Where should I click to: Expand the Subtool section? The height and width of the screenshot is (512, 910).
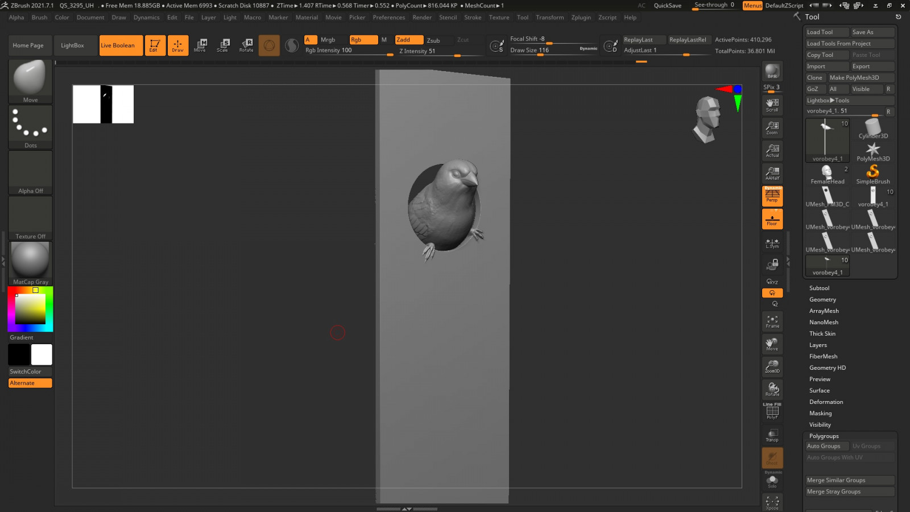click(819, 288)
